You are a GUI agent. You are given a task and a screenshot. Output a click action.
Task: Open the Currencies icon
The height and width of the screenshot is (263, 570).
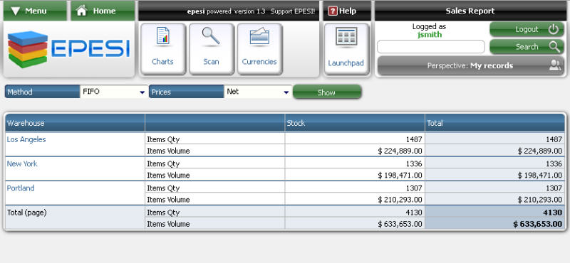coord(259,37)
